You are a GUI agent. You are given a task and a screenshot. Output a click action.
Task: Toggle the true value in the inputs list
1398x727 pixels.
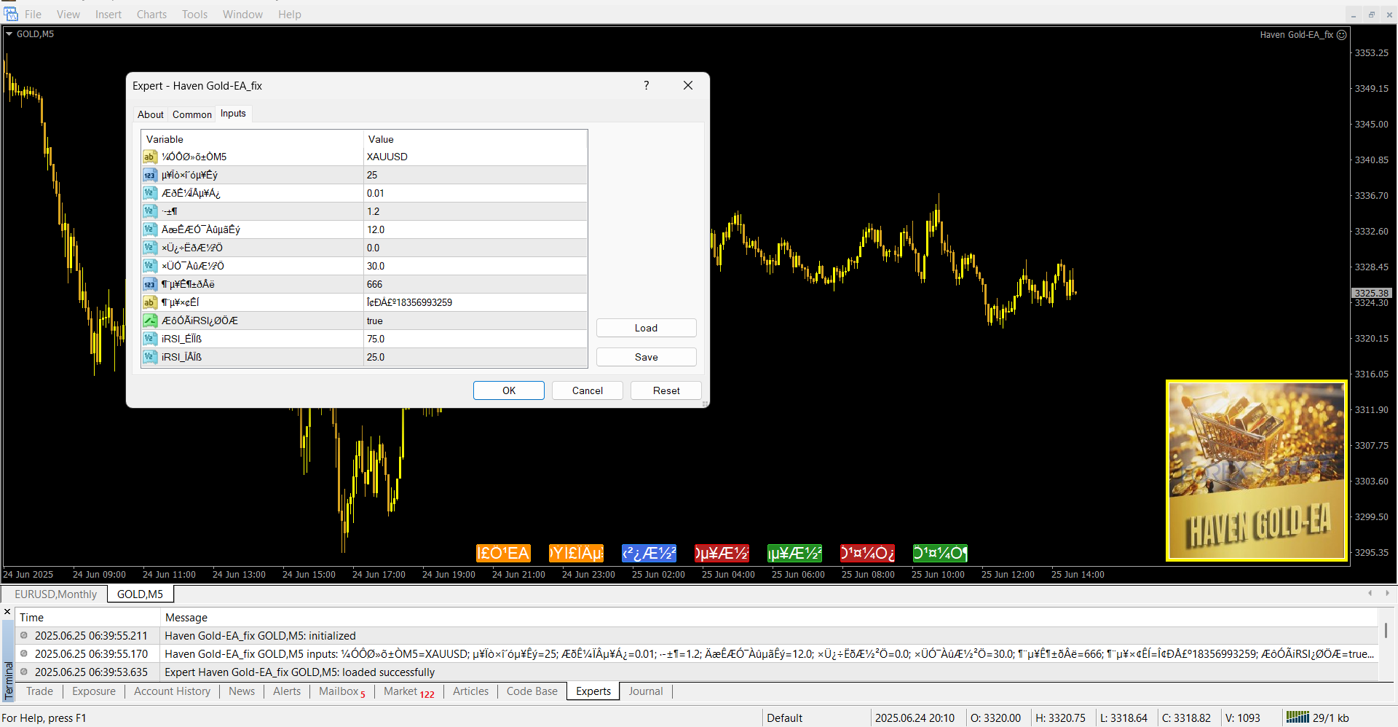click(475, 321)
